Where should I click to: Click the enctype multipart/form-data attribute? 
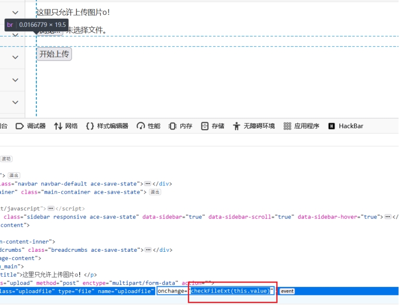(x=130, y=283)
